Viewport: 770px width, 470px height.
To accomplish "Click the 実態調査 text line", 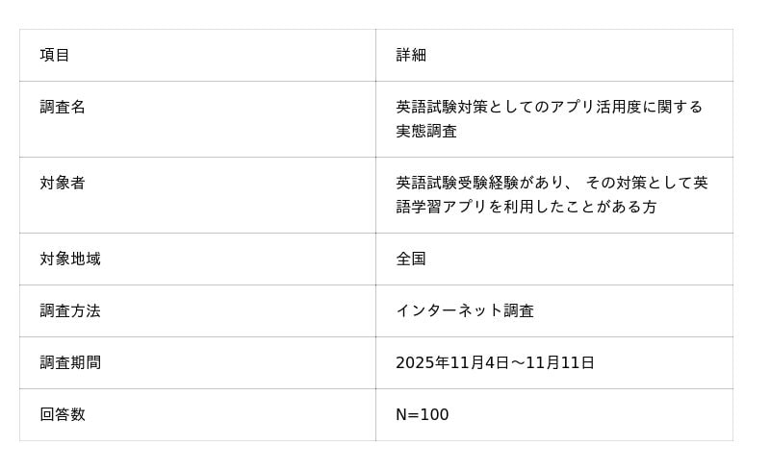I will 426,131.
